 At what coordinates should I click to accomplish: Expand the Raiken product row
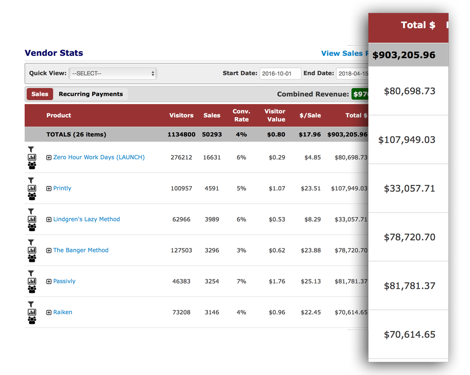click(x=49, y=313)
